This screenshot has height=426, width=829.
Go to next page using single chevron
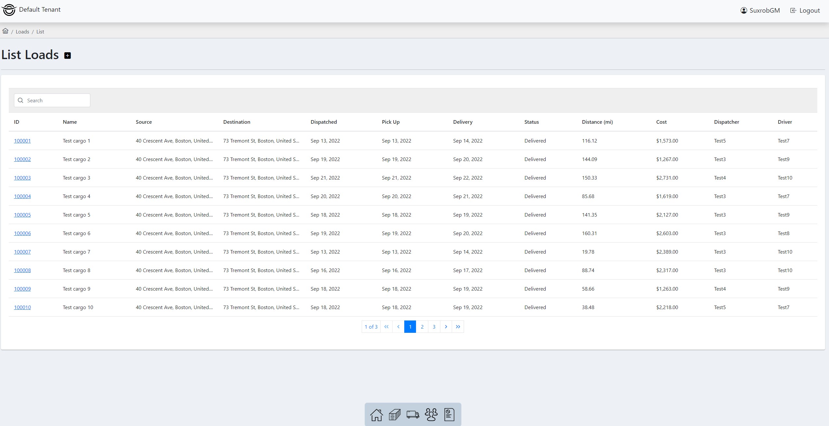(x=446, y=327)
